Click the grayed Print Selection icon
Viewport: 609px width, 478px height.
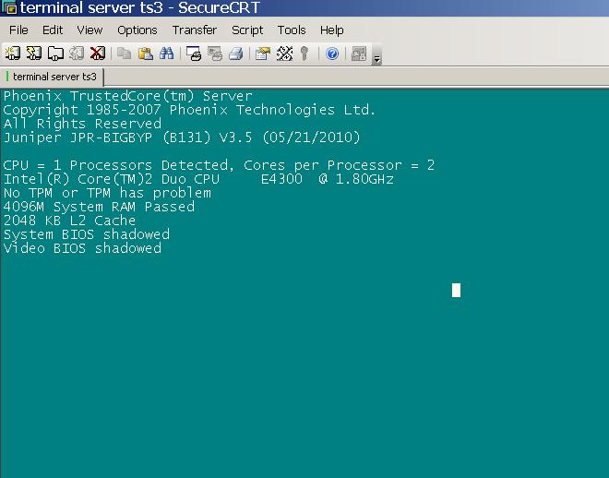tap(215, 54)
